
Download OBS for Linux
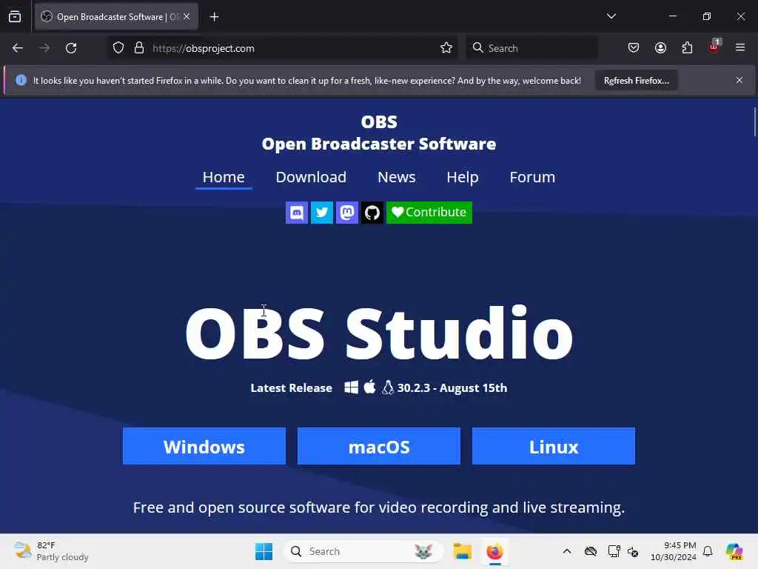(554, 446)
